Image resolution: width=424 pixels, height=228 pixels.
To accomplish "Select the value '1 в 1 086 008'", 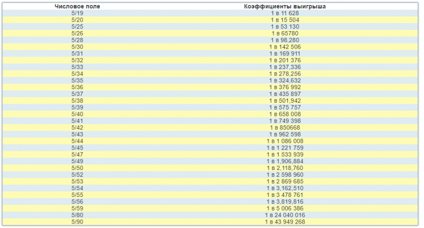I will [285, 142].
